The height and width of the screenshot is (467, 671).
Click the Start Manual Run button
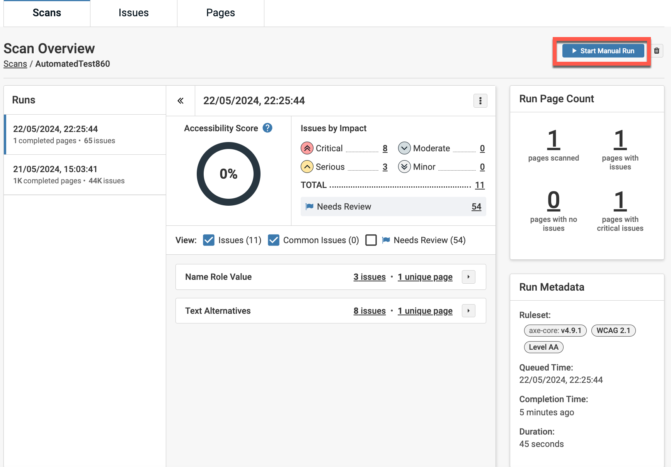point(603,51)
